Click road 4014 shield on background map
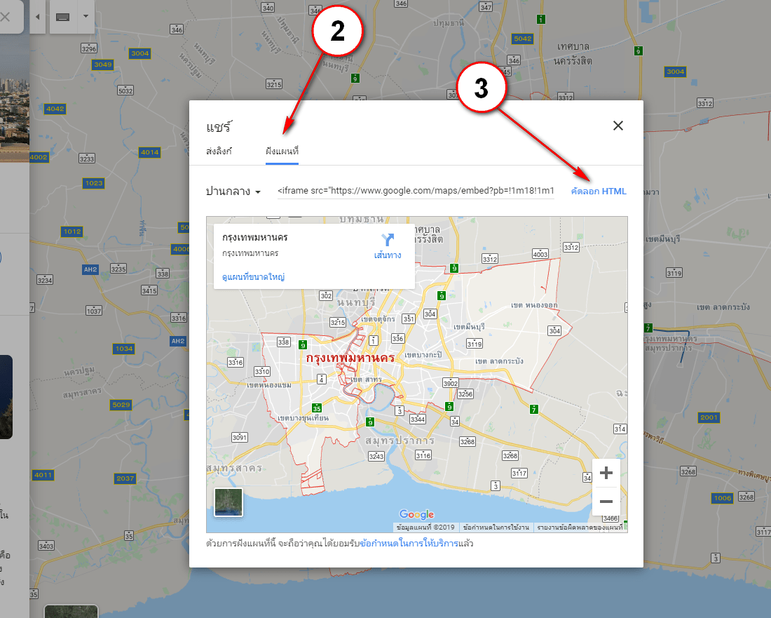The width and height of the screenshot is (771, 618). pyautogui.click(x=149, y=152)
